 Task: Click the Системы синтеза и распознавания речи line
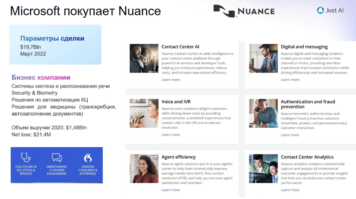pyautogui.click(x=61, y=86)
